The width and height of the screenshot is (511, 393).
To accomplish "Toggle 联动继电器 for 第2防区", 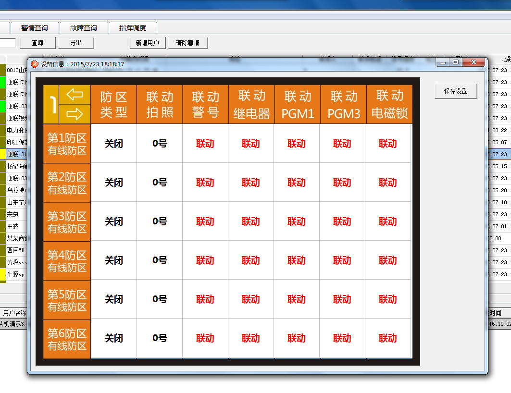I will click(251, 183).
